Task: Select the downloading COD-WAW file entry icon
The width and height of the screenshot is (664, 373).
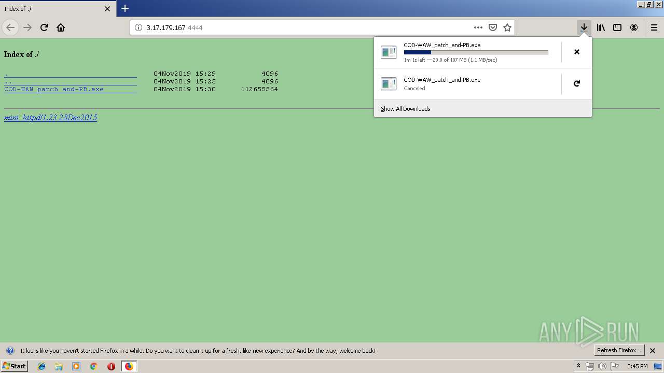Action: pyautogui.click(x=389, y=52)
